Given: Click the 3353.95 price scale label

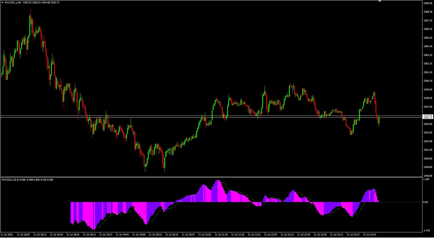Looking at the screenshot, I should [428, 133].
